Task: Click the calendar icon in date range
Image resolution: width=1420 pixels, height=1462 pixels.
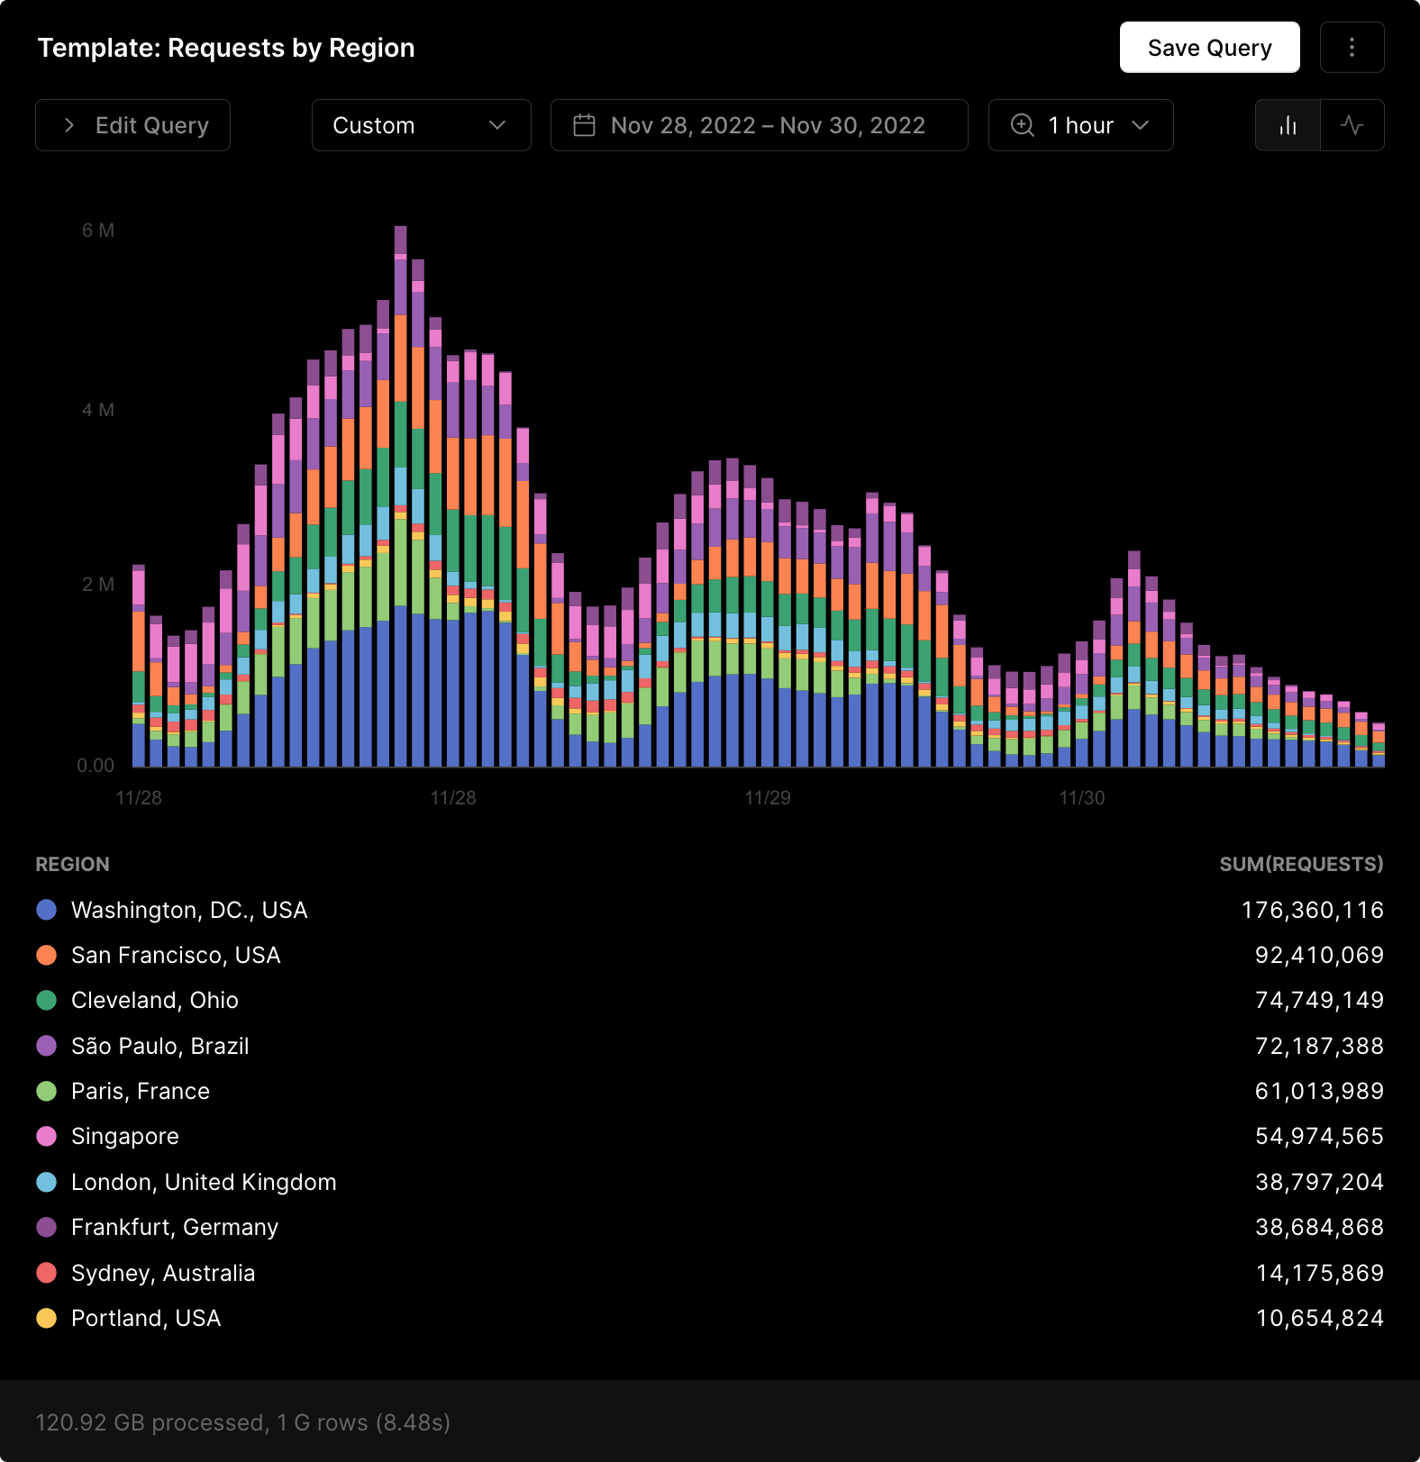Action: click(x=585, y=125)
